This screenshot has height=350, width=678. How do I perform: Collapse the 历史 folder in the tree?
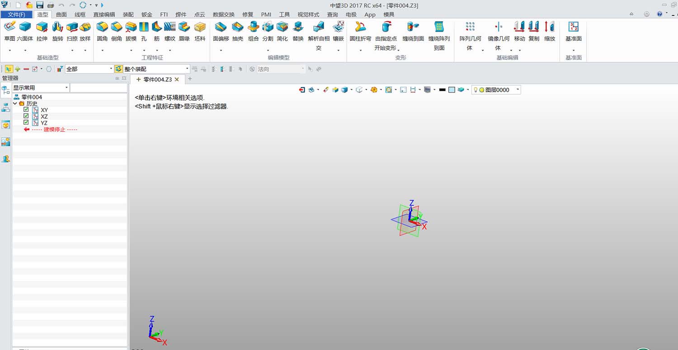[x=14, y=103]
